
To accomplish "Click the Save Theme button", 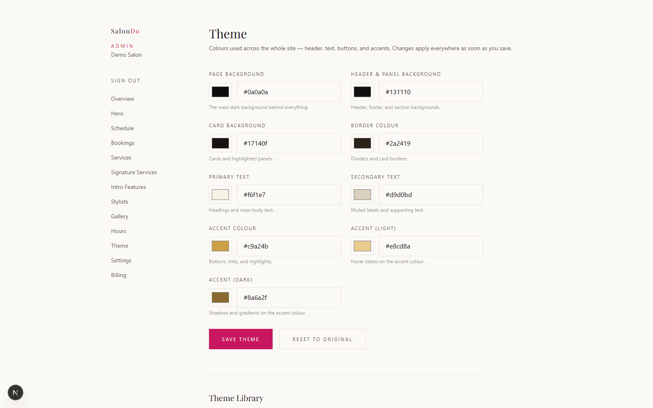I will 241,339.
